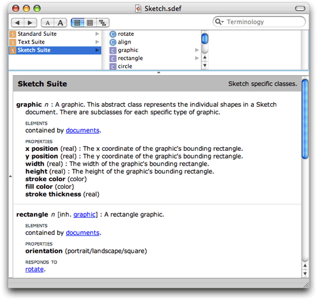Image resolution: width=318 pixels, height=301 pixels.
Task: Select the highlighted Sketch Suite row
Action: coord(55,50)
